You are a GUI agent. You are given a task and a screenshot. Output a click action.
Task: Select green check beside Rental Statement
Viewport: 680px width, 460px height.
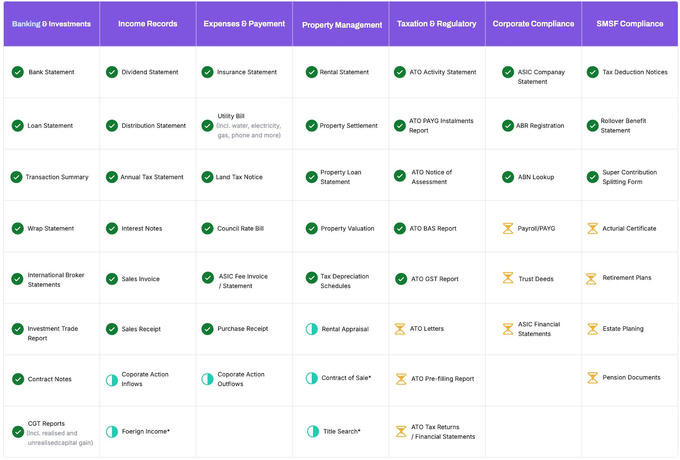point(311,72)
